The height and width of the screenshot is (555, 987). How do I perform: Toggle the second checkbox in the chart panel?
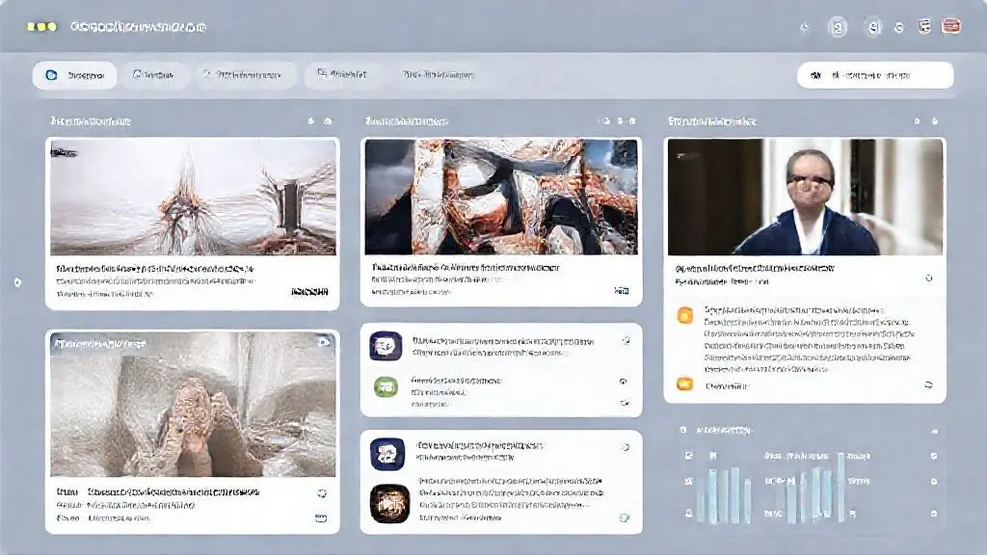[x=688, y=480]
